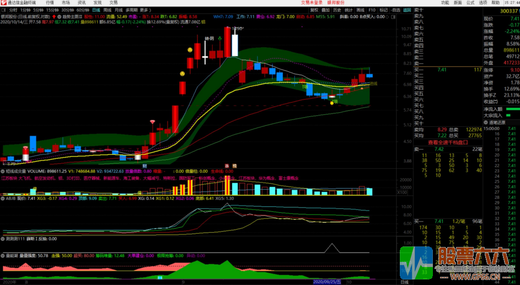The image size is (520, 285).
Task: Click the green circle marker near the price low
Action: tap(331, 102)
